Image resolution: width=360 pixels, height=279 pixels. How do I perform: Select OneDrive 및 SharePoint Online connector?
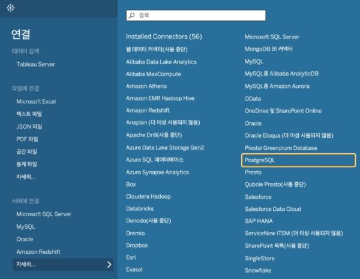click(x=283, y=111)
